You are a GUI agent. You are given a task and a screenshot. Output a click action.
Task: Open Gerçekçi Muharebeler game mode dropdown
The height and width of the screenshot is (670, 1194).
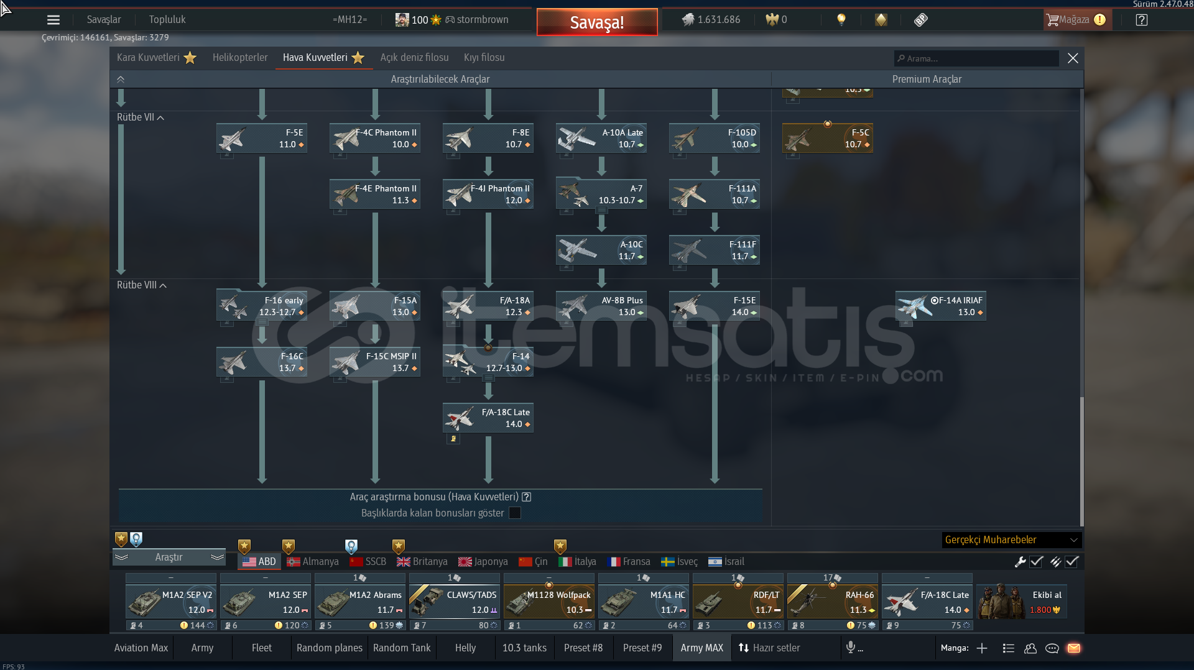click(x=1012, y=540)
